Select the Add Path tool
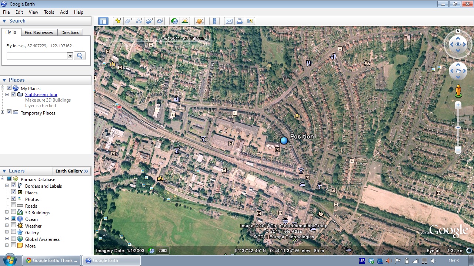This screenshot has width=474, height=266. click(139, 21)
